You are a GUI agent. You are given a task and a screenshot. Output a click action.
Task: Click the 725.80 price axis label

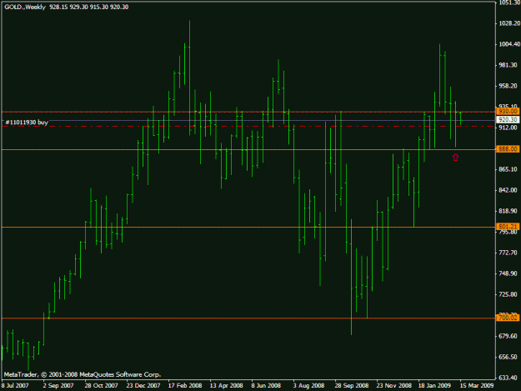click(x=508, y=294)
